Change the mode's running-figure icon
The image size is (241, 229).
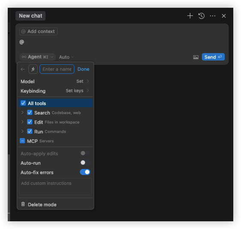pos(33,69)
